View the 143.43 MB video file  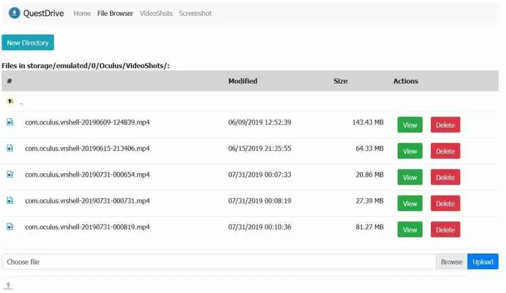point(410,125)
